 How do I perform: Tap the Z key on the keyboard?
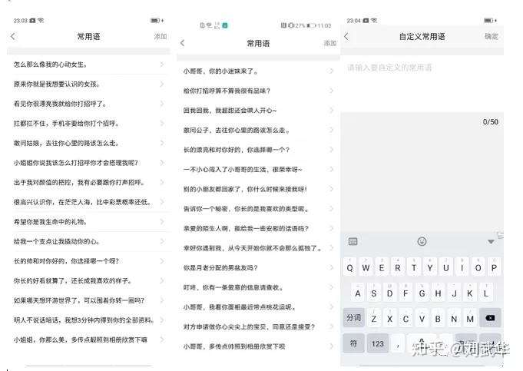(374, 319)
